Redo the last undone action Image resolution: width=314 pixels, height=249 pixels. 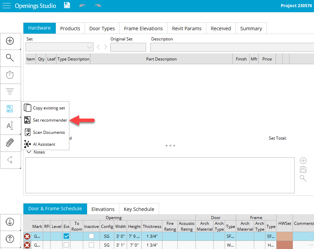click(x=98, y=5)
